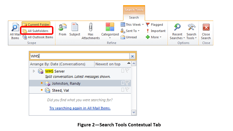
Task: Flag the Johnston, Randy message
Action: click(127, 83)
